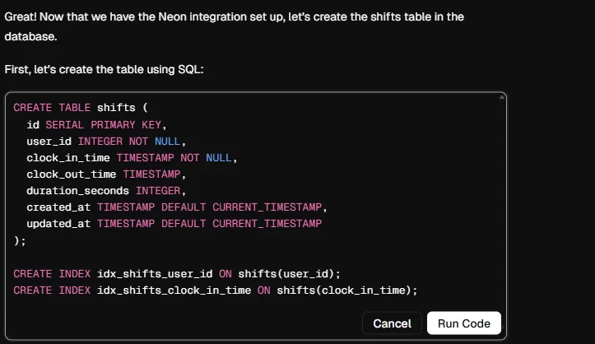Image resolution: width=595 pixels, height=344 pixels.
Task: Click the Run Code button
Action: pos(463,323)
